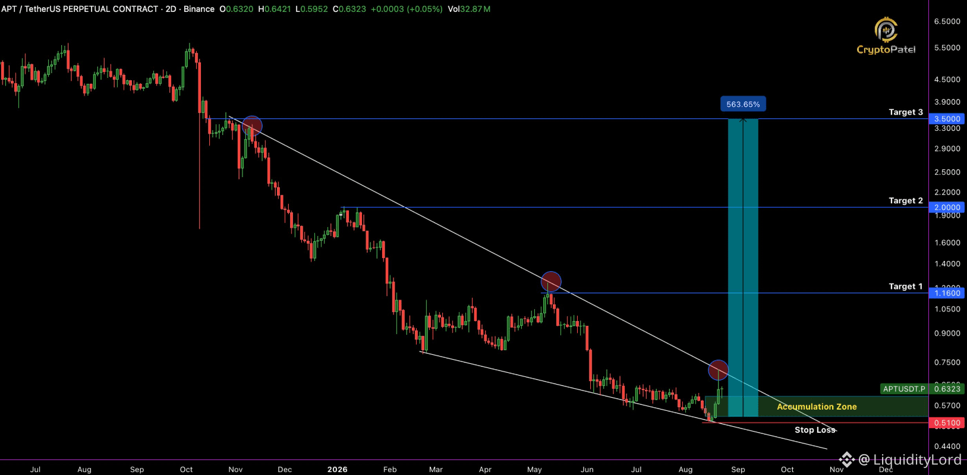Click the 2.9000 price axis label
The height and width of the screenshot is (475, 967).
pyautogui.click(x=947, y=148)
